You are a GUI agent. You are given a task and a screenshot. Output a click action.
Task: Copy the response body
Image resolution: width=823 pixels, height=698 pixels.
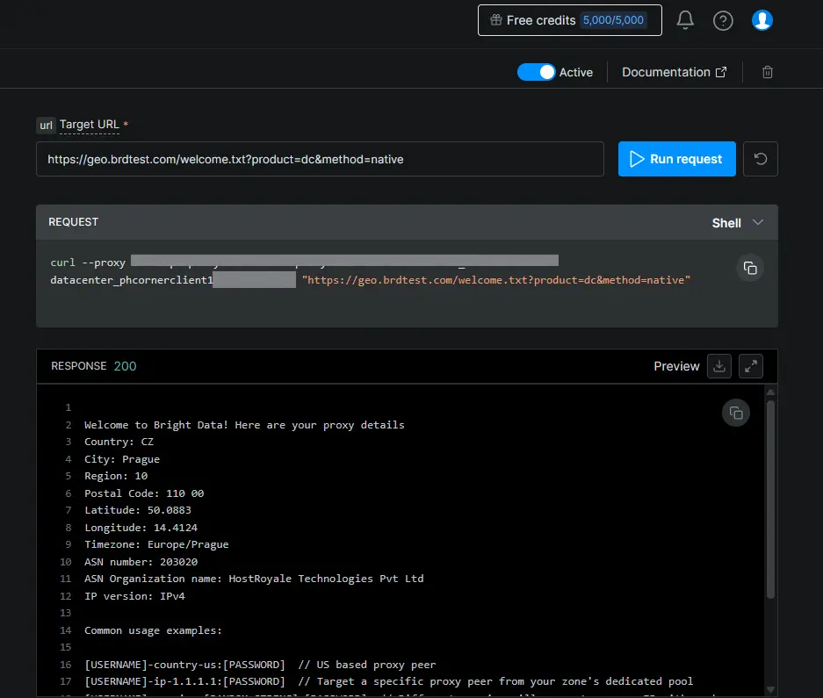click(736, 413)
